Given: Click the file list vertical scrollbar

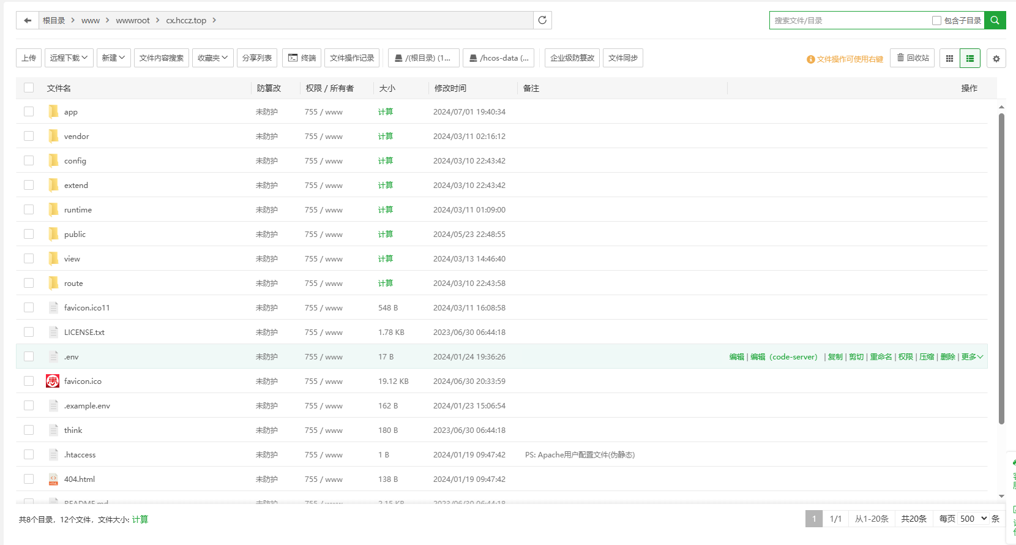Looking at the screenshot, I should tap(1001, 268).
